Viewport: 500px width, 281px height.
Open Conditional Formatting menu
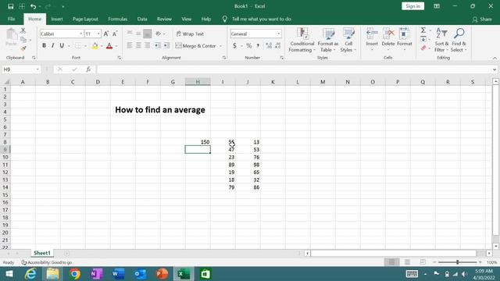302,40
